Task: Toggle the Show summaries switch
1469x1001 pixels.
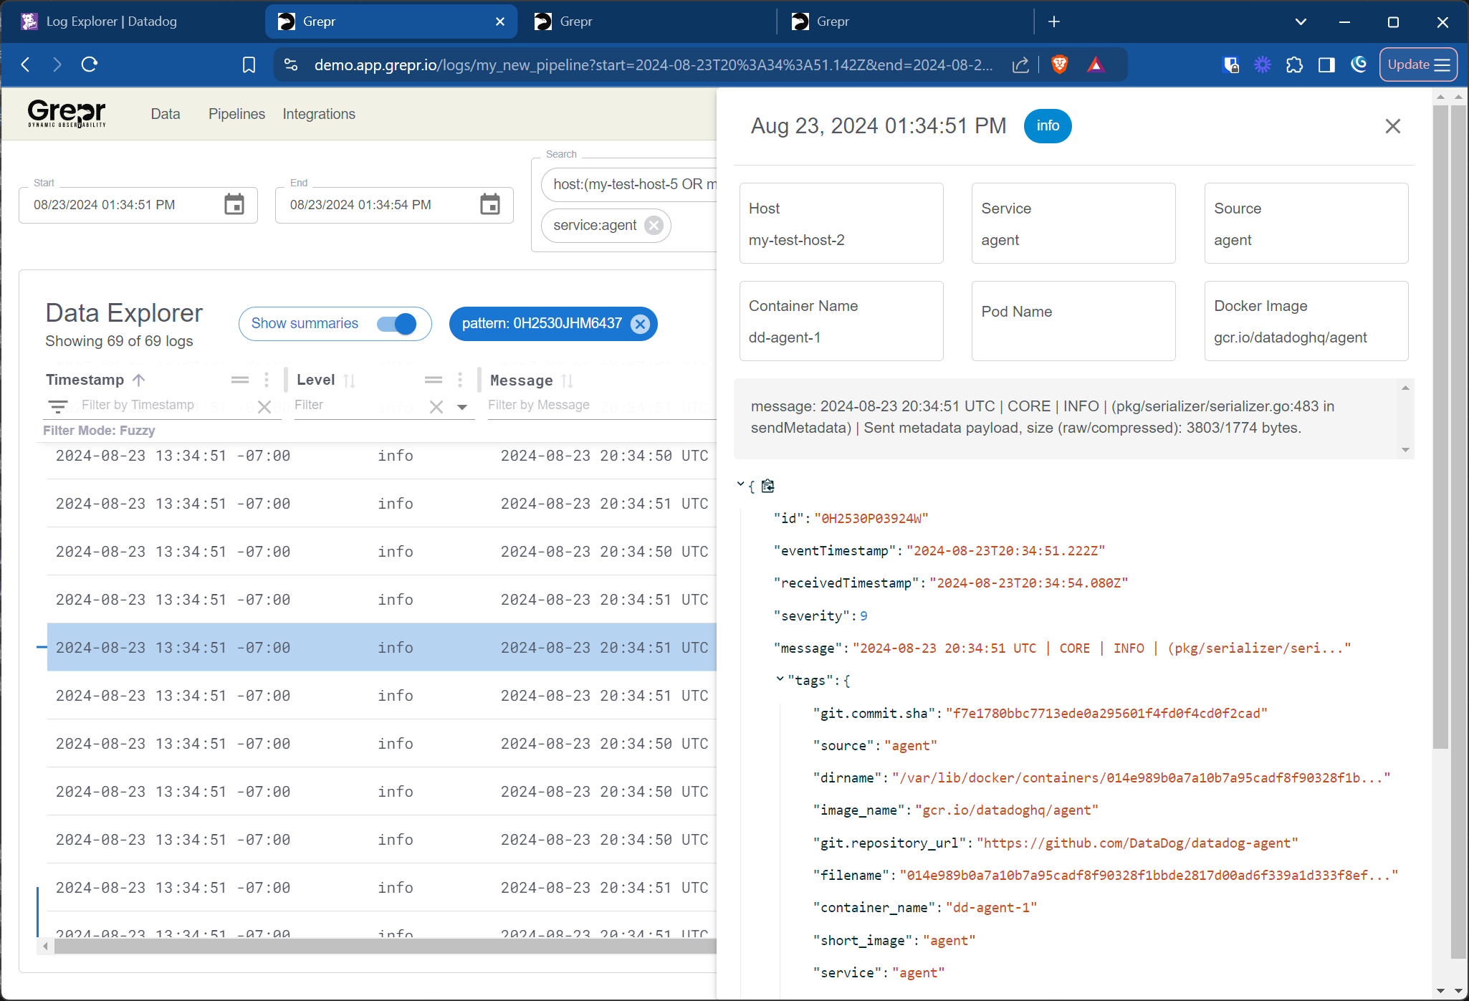Action: [x=397, y=324]
